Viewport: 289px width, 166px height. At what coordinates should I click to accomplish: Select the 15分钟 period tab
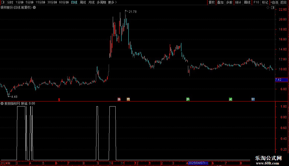click(x=40, y=2)
